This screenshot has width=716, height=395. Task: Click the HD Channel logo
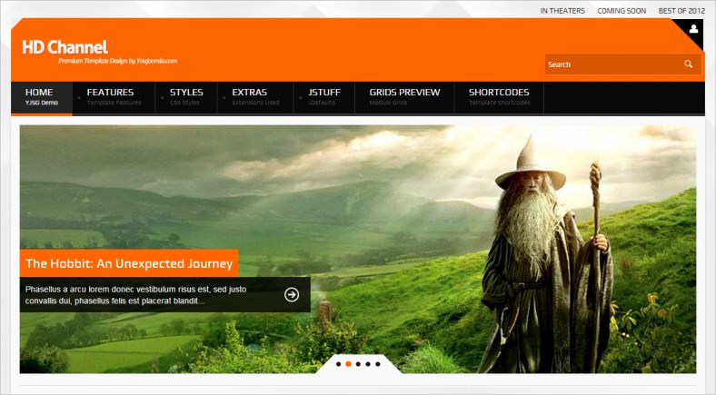click(x=65, y=47)
